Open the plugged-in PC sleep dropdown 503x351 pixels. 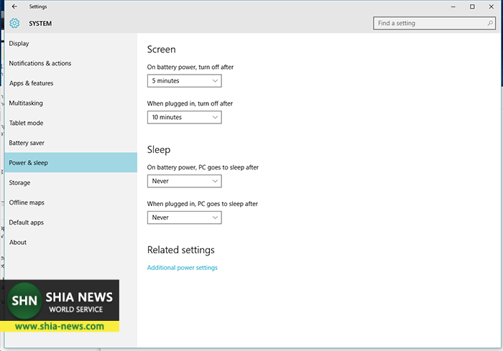click(x=184, y=217)
